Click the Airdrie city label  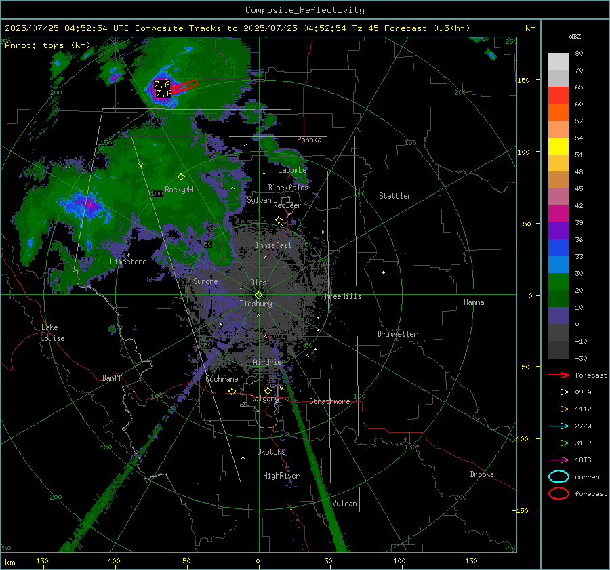pyautogui.click(x=267, y=362)
